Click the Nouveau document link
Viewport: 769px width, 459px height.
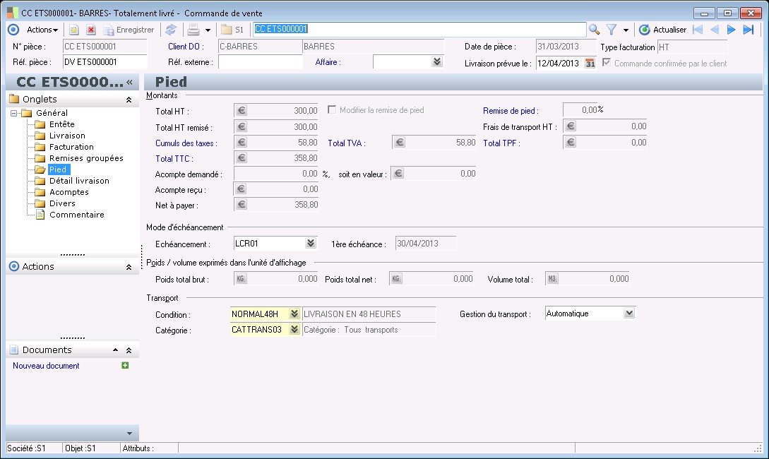coord(46,366)
